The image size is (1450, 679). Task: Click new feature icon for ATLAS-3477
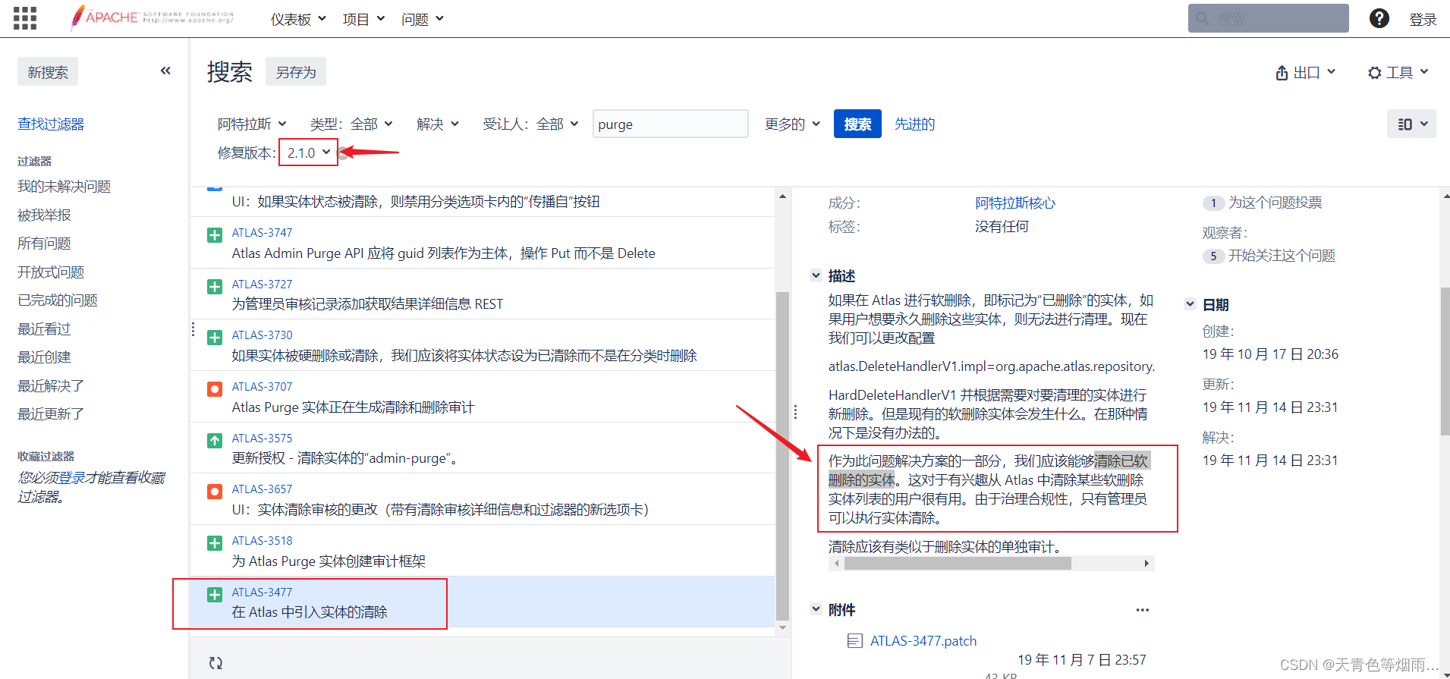pyautogui.click(x=215, y=595)
